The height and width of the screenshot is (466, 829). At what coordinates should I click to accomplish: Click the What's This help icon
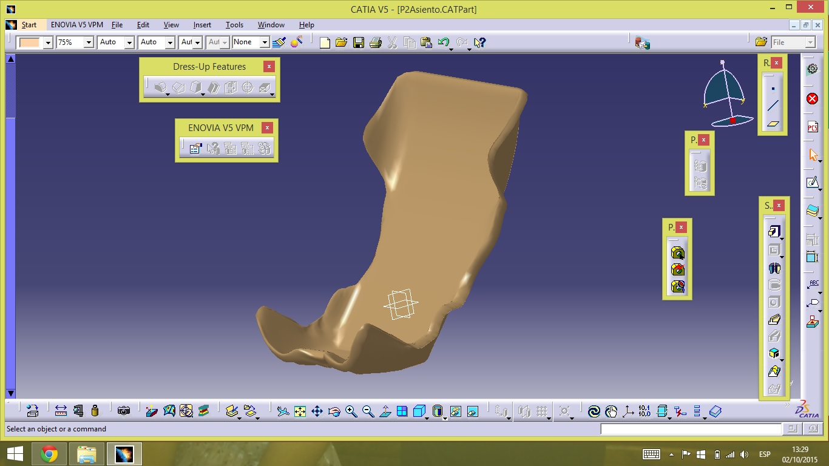(x=479, y=42)
